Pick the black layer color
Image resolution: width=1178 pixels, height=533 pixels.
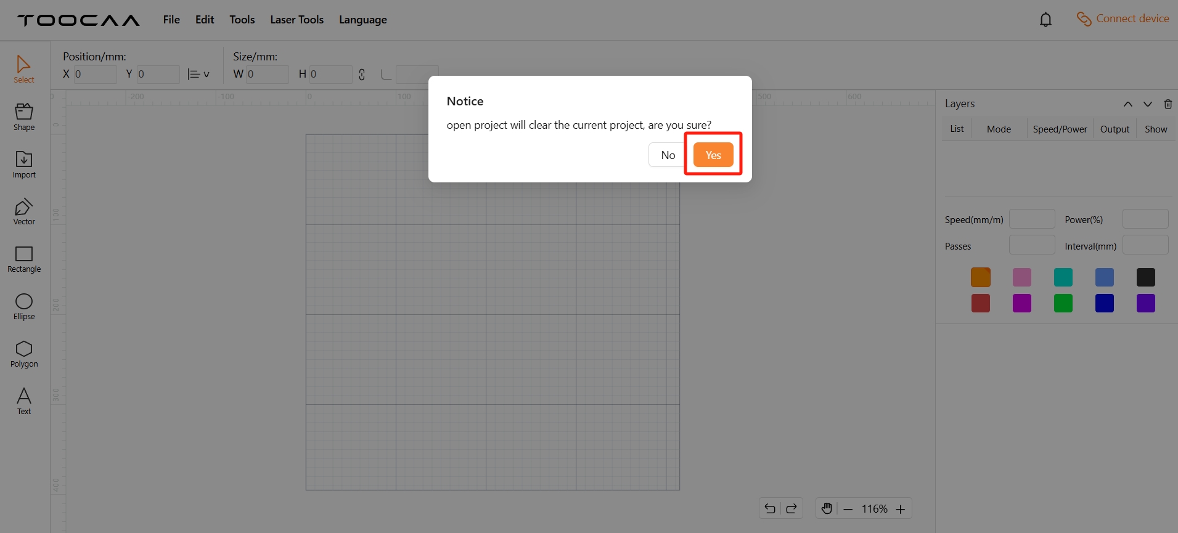[x=1146, y=277]
